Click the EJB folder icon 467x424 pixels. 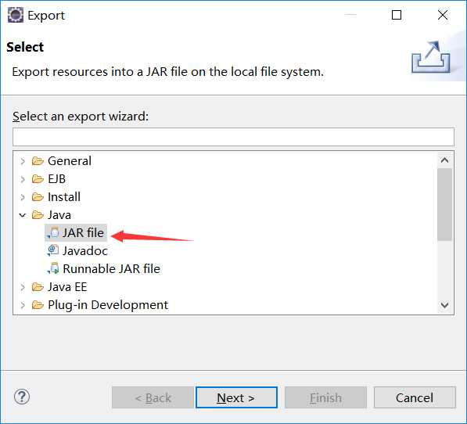coord(38,179)
